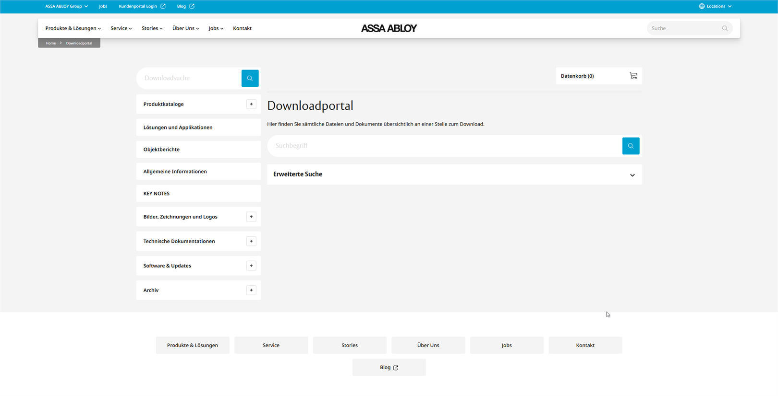Screen dimensions: 778x396
Task: Open the Datenkorb shopping cart icon
Action: (x=633, y=76)
